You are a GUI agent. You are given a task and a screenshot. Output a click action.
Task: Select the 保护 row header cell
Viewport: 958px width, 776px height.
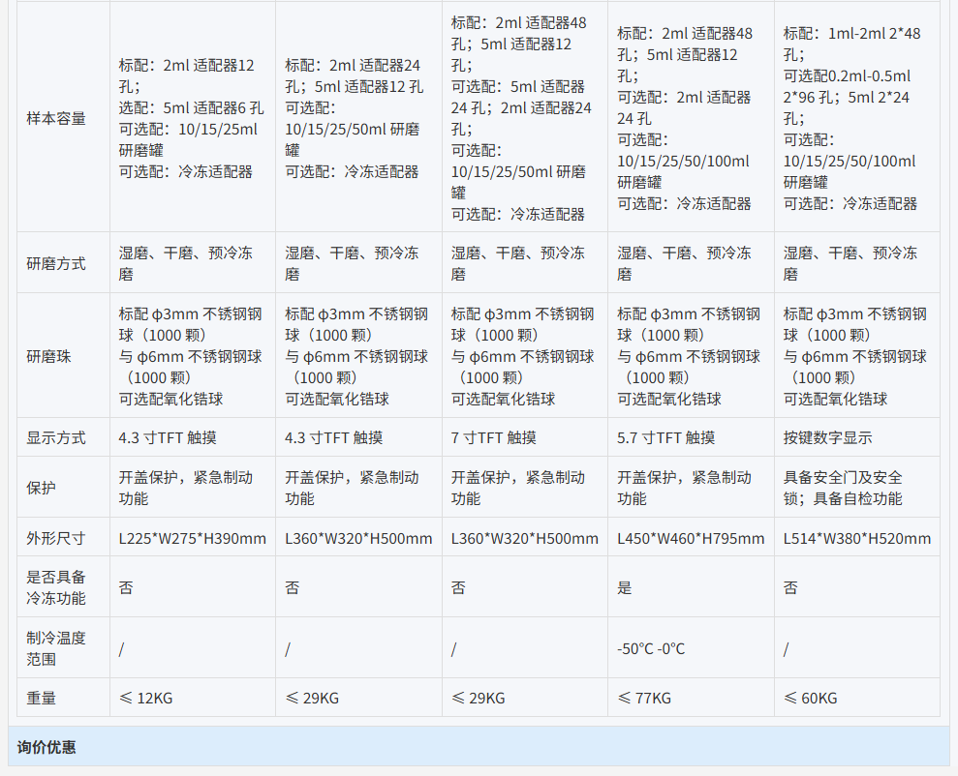42,488
